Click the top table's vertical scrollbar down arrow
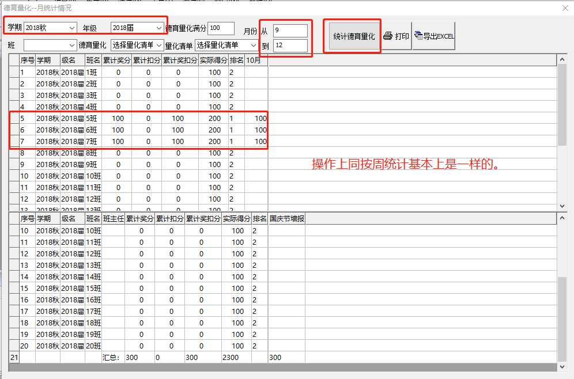Viewport: 574px width, 379px height. click(562, 206)
